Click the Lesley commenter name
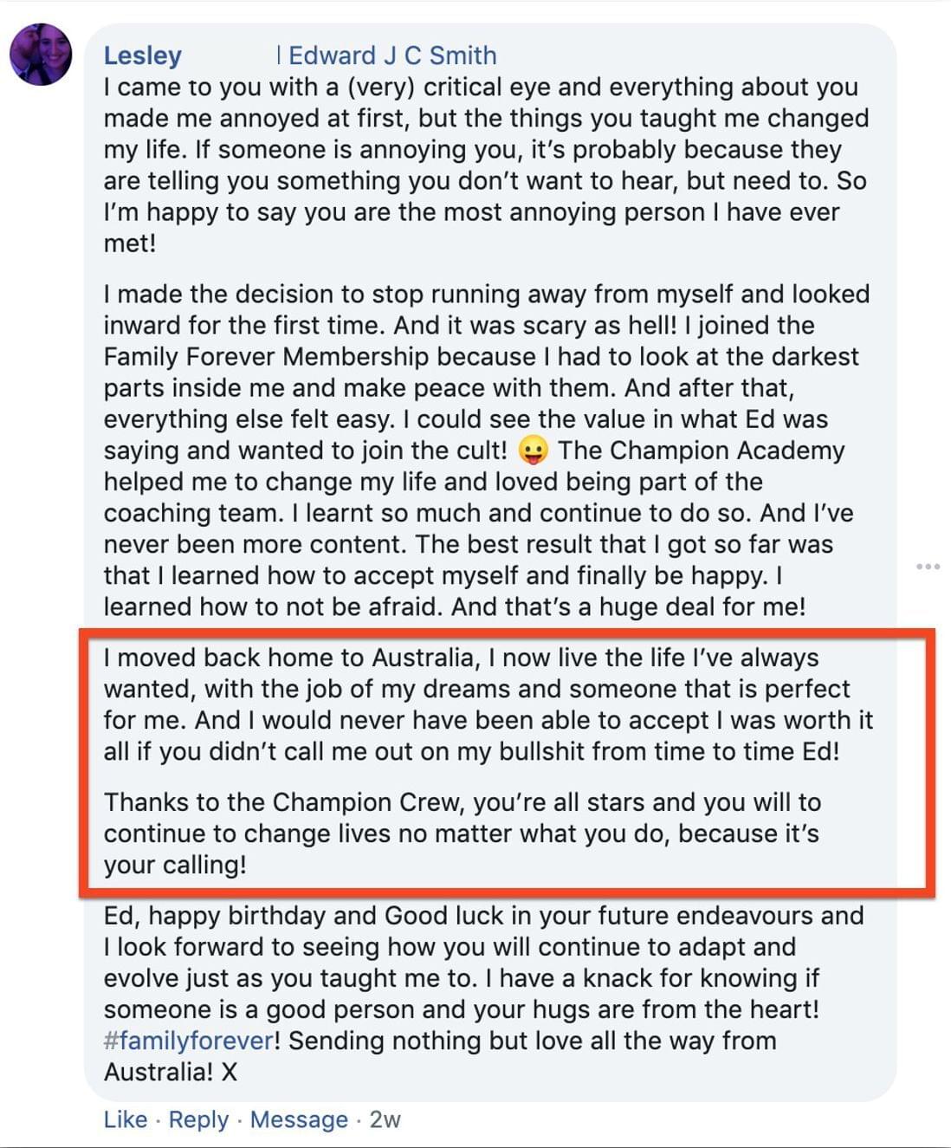 click(143, 55)
